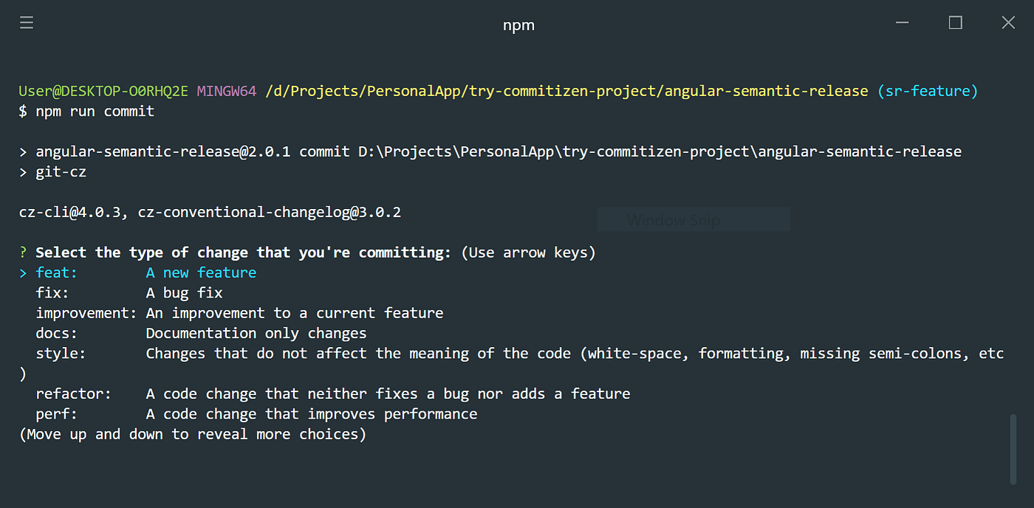This screenshot has width=1034, height=508.
Task: Select the fix: A bug fix option
Action: pos(129,292)
